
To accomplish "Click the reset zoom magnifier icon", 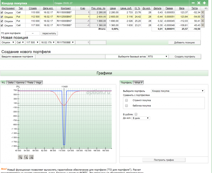I will tap(31, 157).
